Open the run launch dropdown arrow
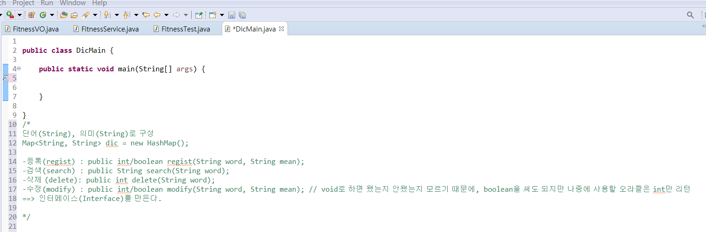This screenshot has height=232, width=706. tap(19, 15)
